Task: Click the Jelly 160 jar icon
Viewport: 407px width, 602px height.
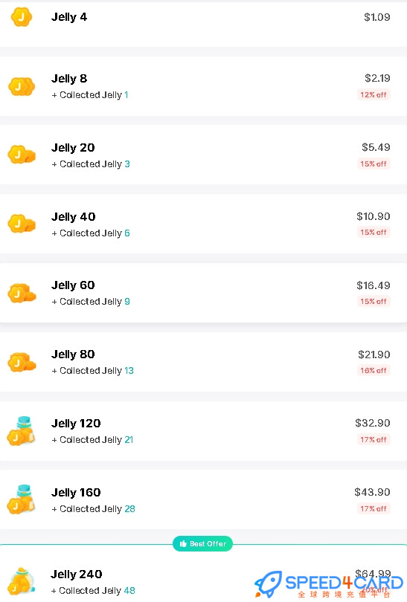Action: (x=22, y=499)
